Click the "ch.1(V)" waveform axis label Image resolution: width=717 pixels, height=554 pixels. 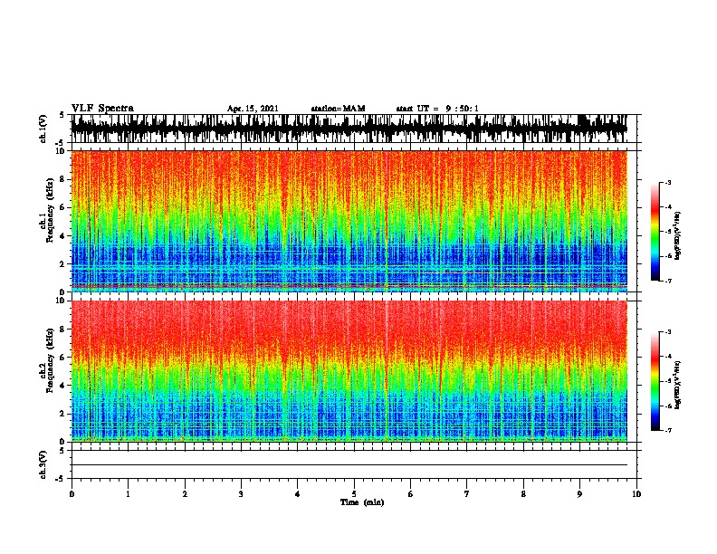(43, 129)
